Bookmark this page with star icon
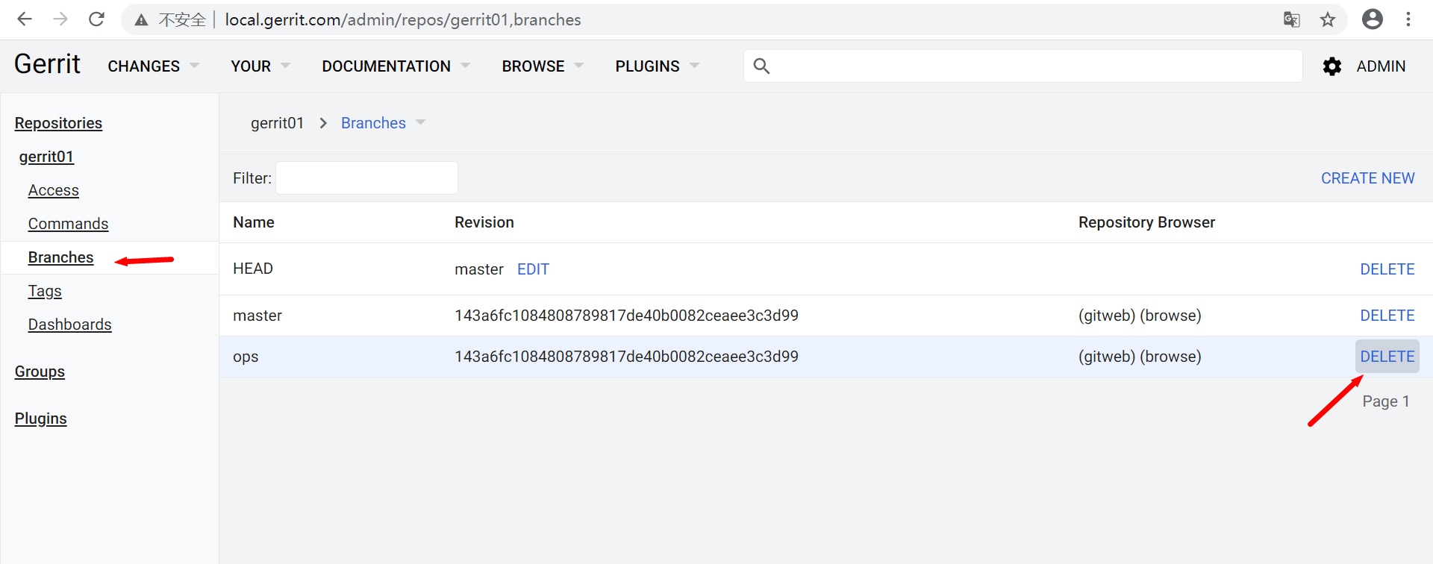 click(1328, 19)
